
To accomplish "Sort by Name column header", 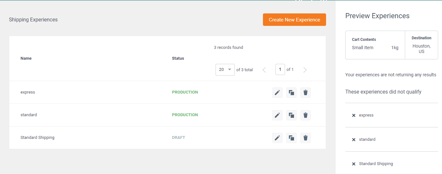I will [26, 58].
